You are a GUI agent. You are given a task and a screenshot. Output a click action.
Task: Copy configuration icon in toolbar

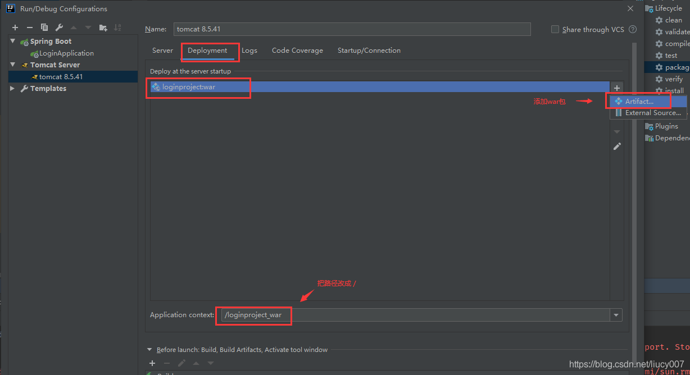44,28
